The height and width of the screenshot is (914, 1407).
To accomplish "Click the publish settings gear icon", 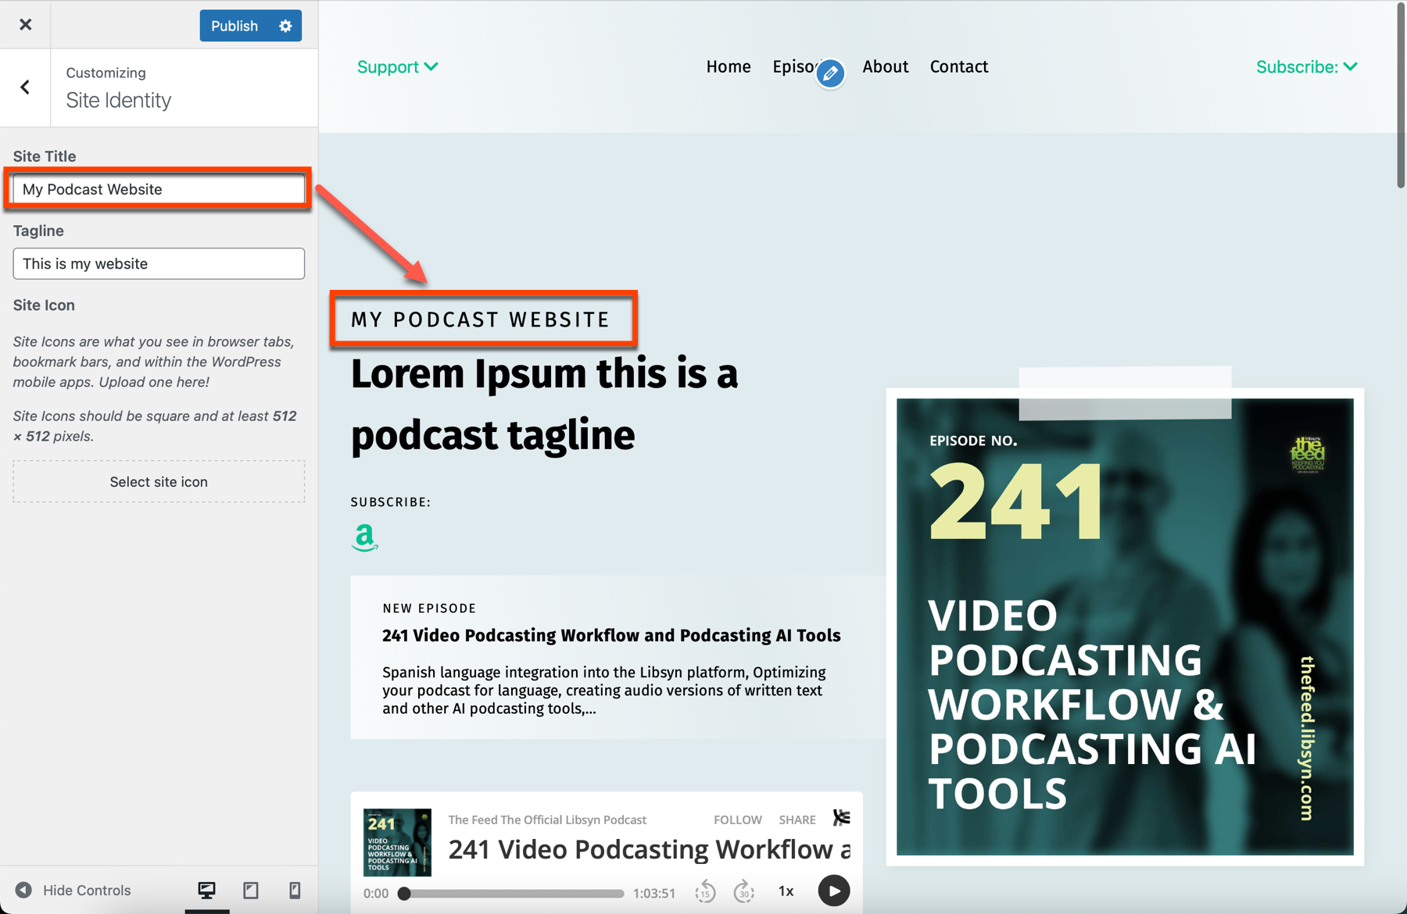I will tap(285, 26).
